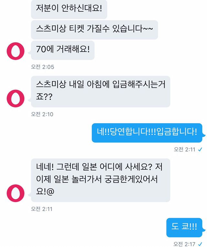Tap the '오전 2:17' timestamp
207x247 pixels.
click(184, 244)
